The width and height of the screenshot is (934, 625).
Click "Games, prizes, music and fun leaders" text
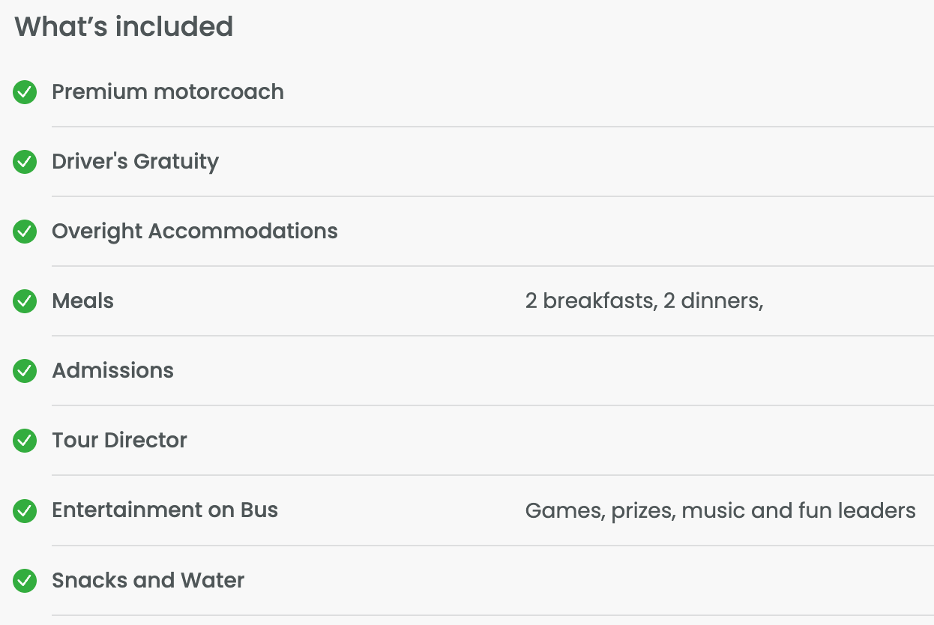click(720, 511)
